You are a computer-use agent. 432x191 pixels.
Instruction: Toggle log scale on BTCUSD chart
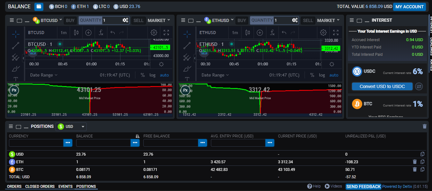tap(153, 75)
